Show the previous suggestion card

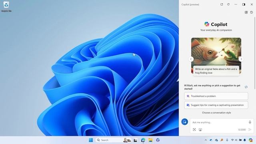coord(191,59)
